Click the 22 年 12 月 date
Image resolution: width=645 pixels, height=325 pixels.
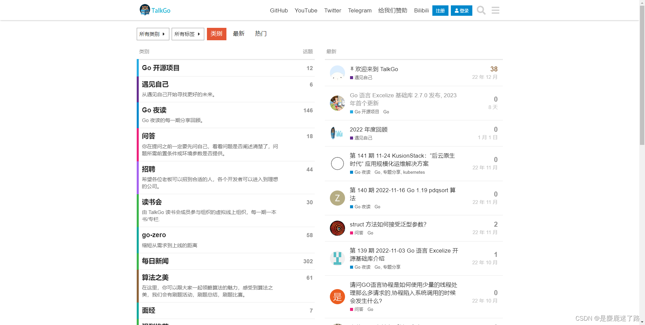tap(485, 77)
